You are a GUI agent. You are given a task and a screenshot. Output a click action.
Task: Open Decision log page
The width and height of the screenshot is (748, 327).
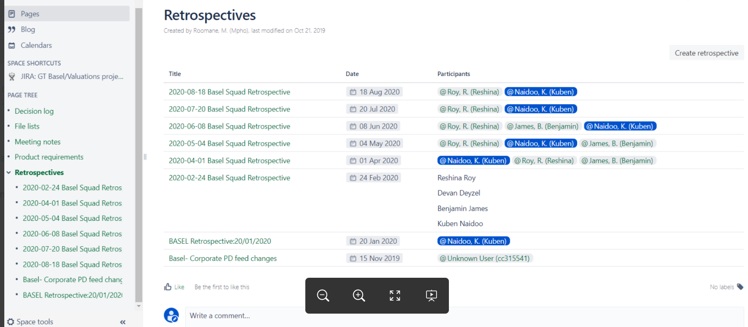pos(34,111)
